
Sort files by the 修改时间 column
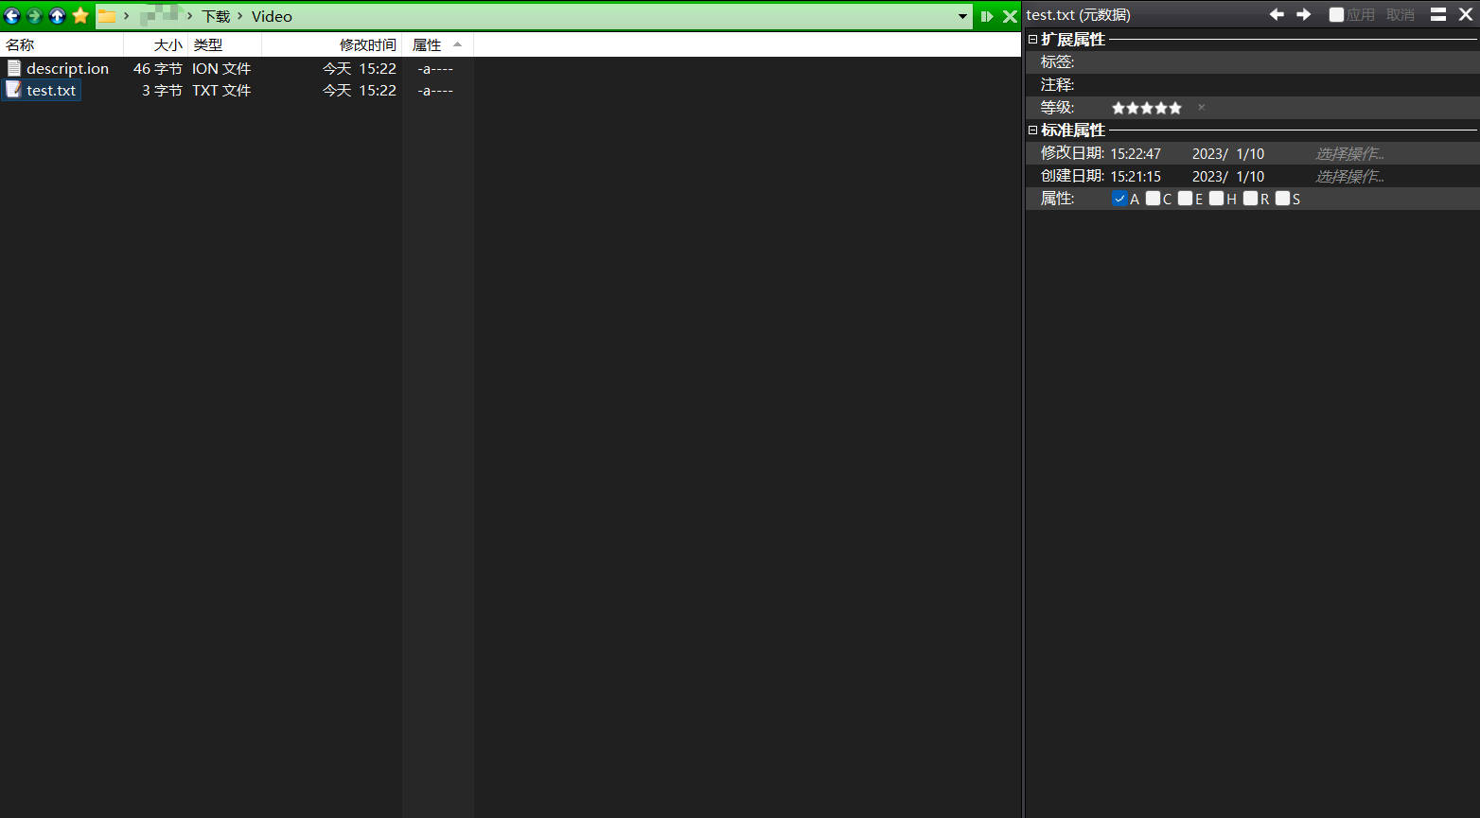click(x=367, y=45)
